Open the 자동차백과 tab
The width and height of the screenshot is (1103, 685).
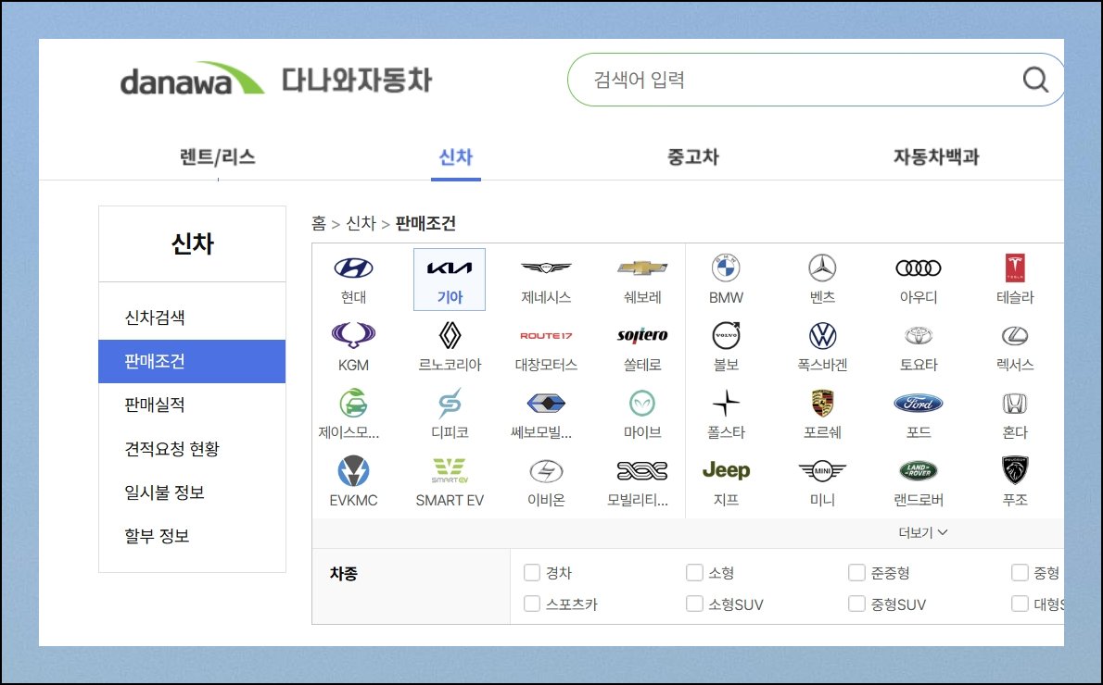point(936,156)
